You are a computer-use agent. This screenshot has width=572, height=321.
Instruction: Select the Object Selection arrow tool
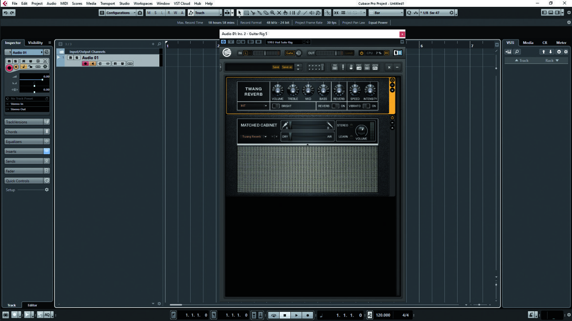click(x=239, y=13)
